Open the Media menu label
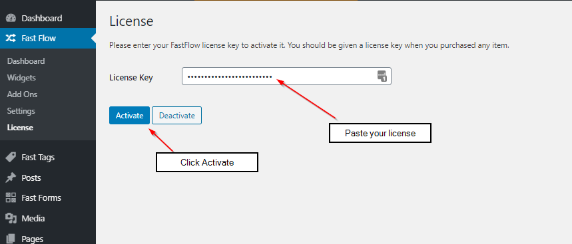Screen dimensions: 572x244 click(33, 219)
